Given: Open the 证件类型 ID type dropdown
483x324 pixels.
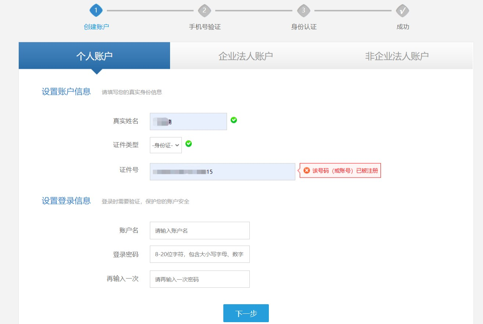Looking at the screenshot, I should coord(166,145).
